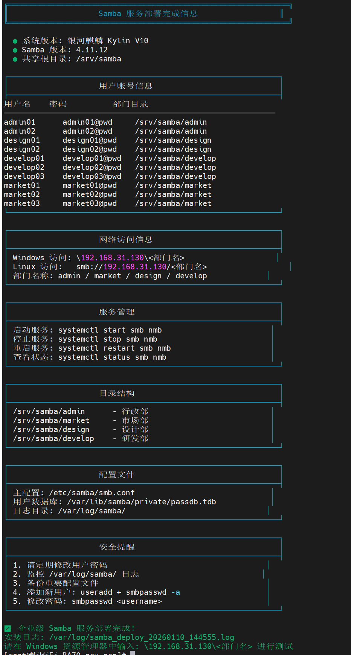Viewport: 351px width, 655px height.
Task: Click password 'market02@pwd'
Action: tap(90, 194)
